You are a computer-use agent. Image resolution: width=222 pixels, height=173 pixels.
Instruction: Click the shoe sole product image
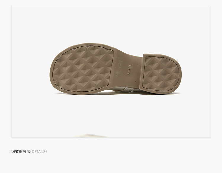(116, 69)
